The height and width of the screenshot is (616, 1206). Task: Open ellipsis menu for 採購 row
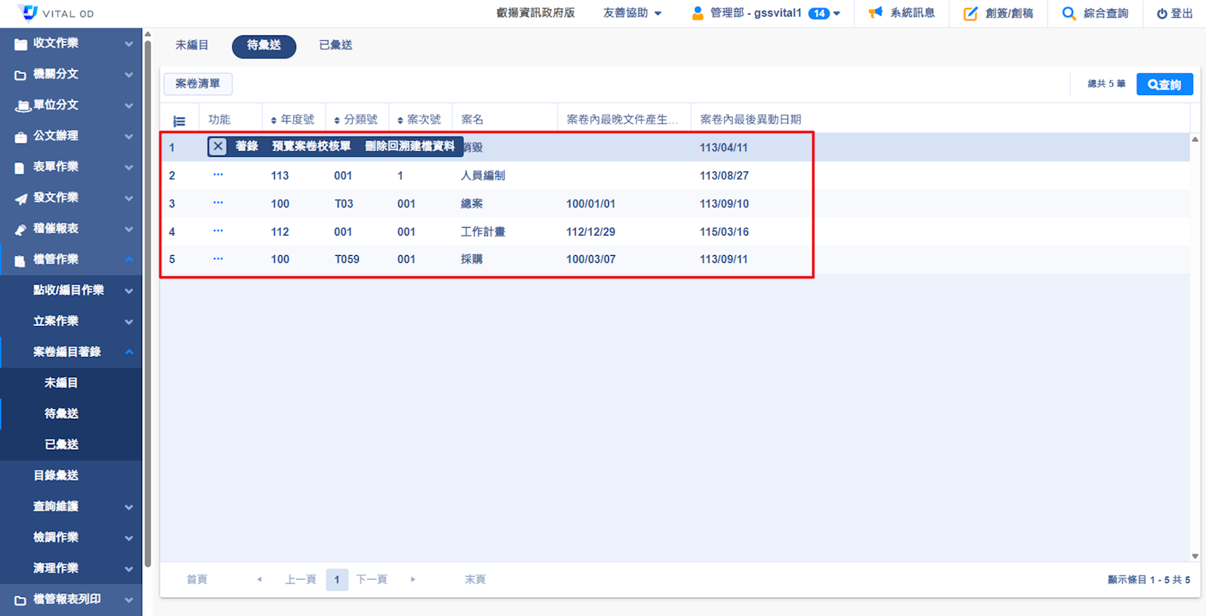click(x=218, y=259)
